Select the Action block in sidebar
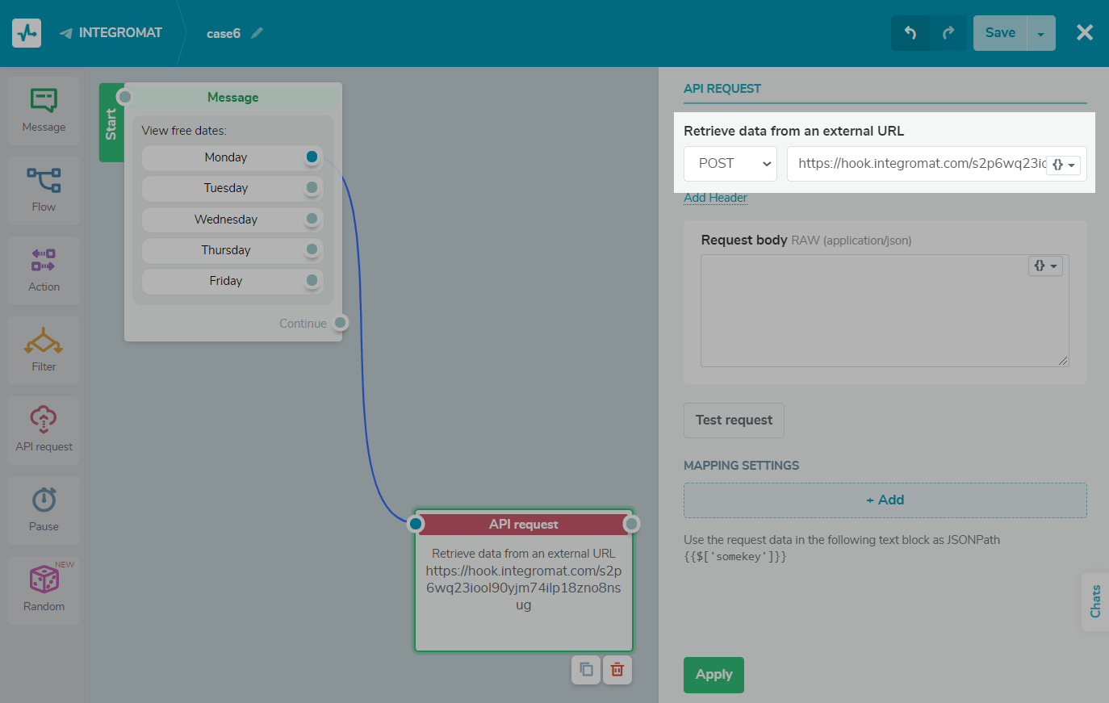Viewport: 1109px width, 703px height. click(44, 270)
